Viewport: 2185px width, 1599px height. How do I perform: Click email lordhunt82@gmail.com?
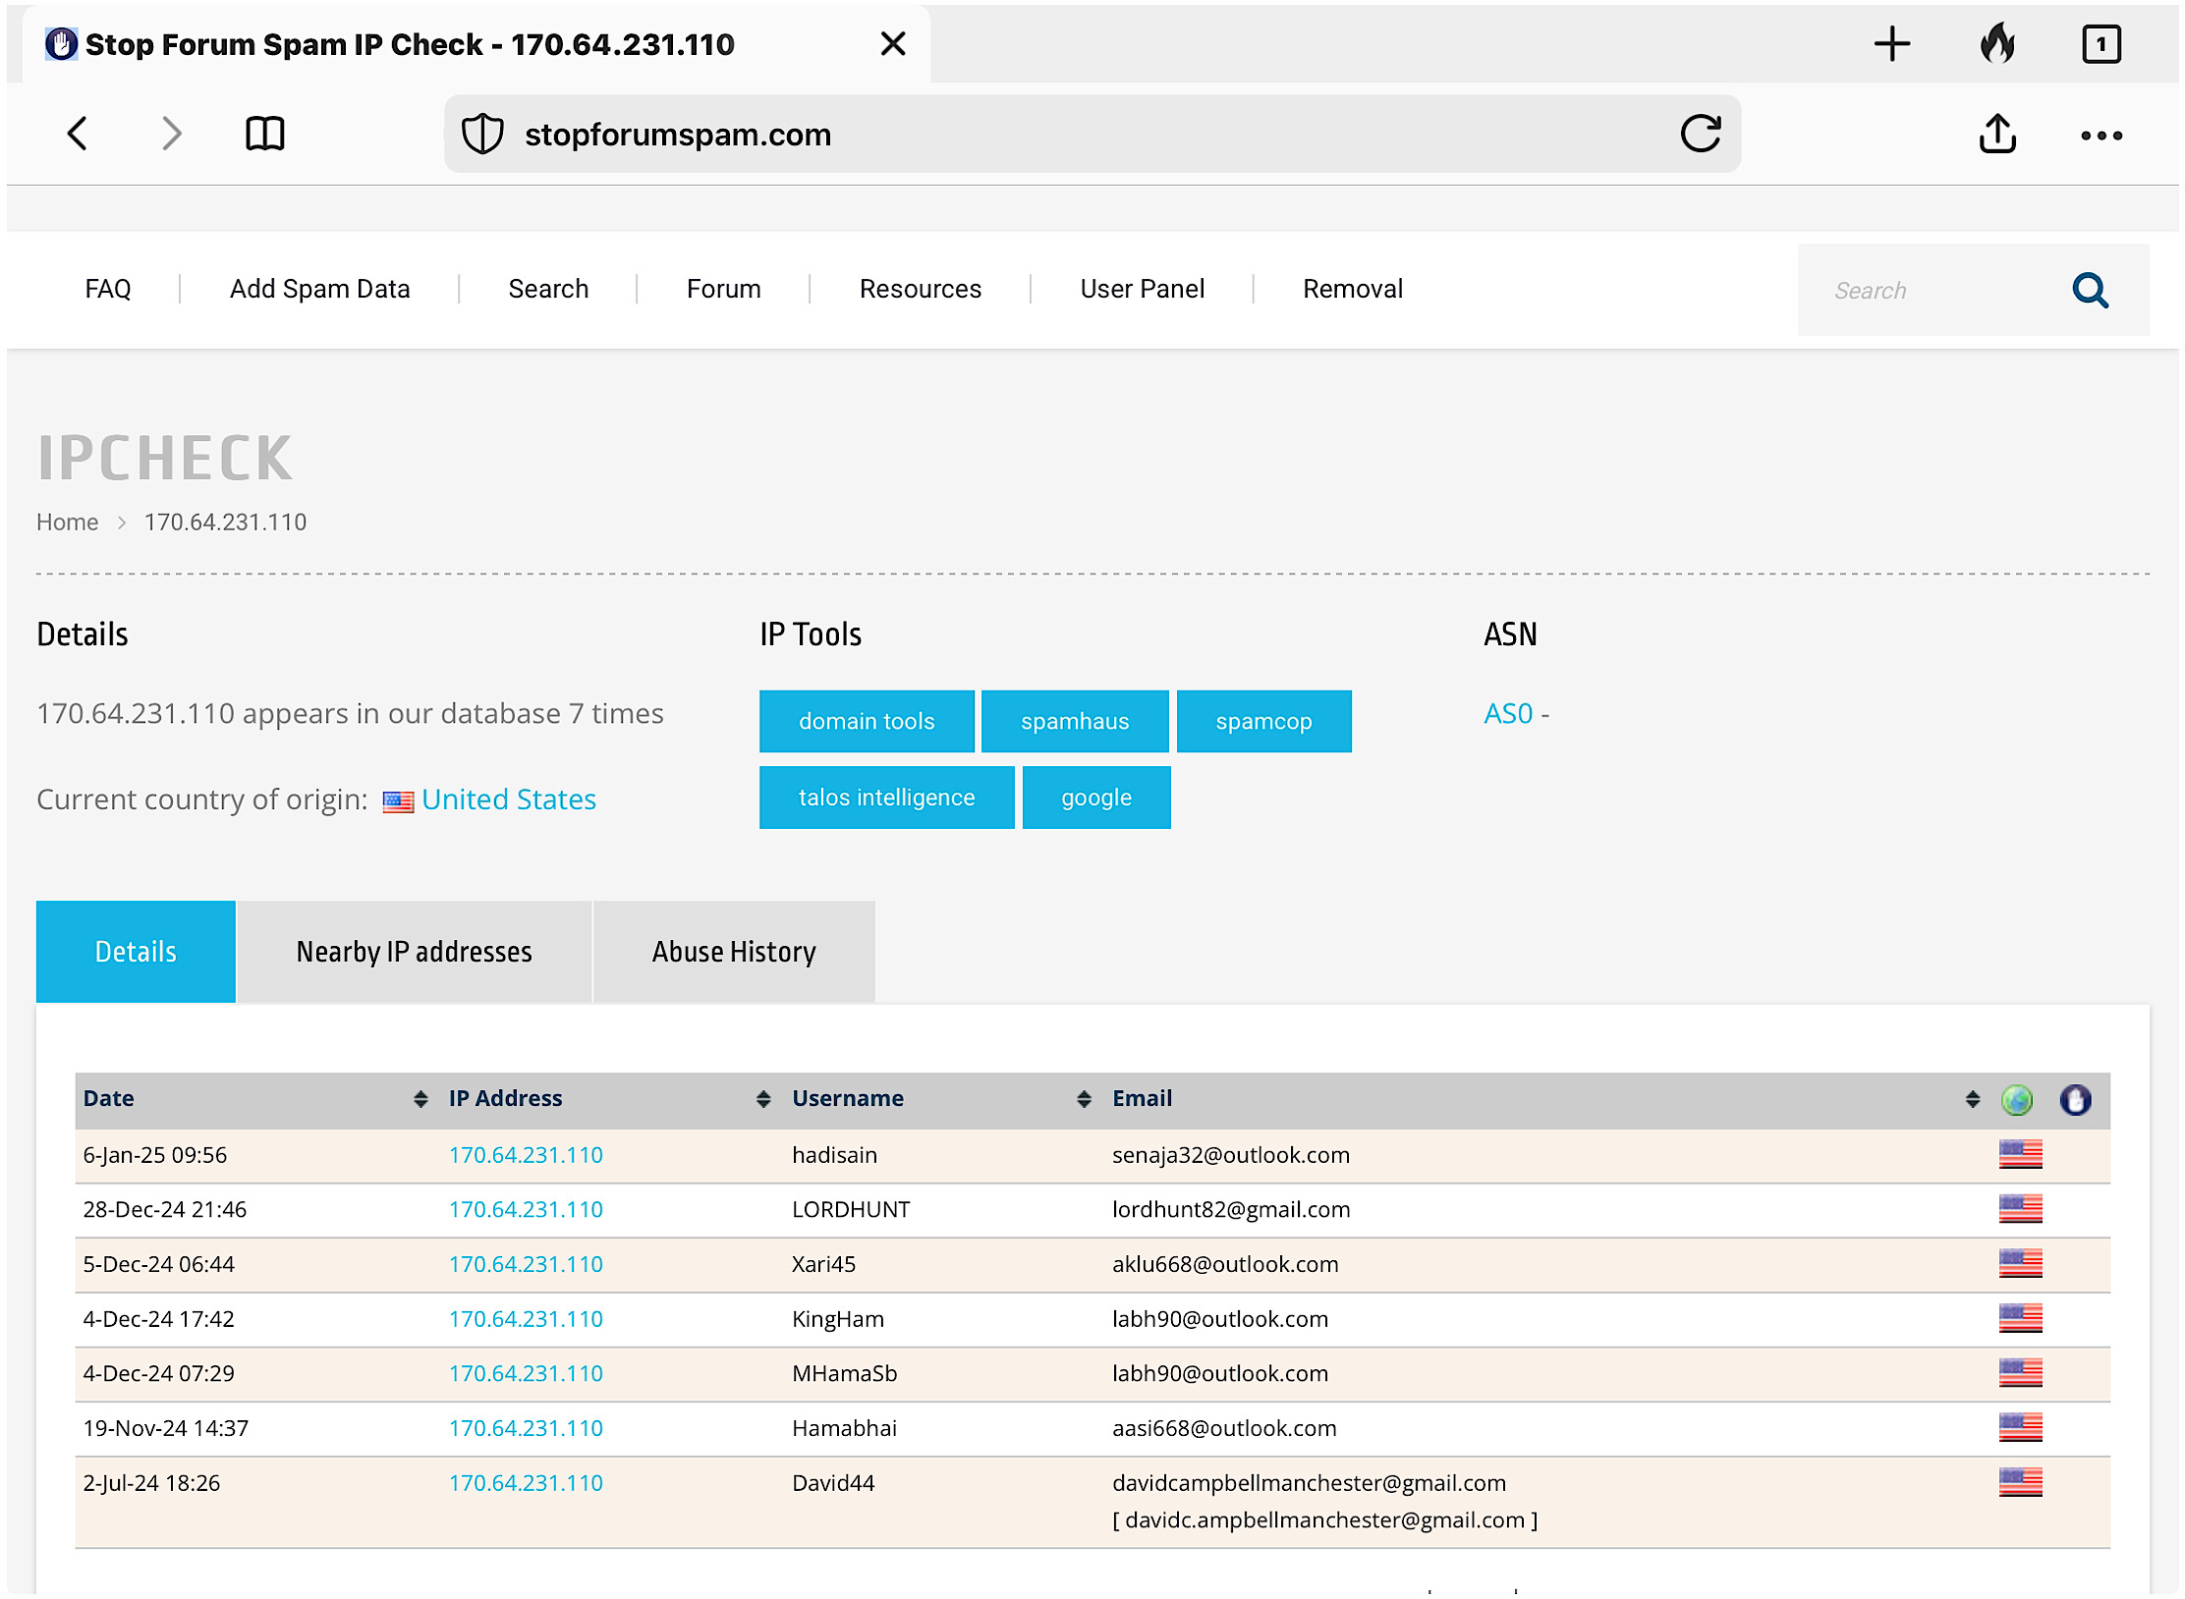coord(1231,1209)
